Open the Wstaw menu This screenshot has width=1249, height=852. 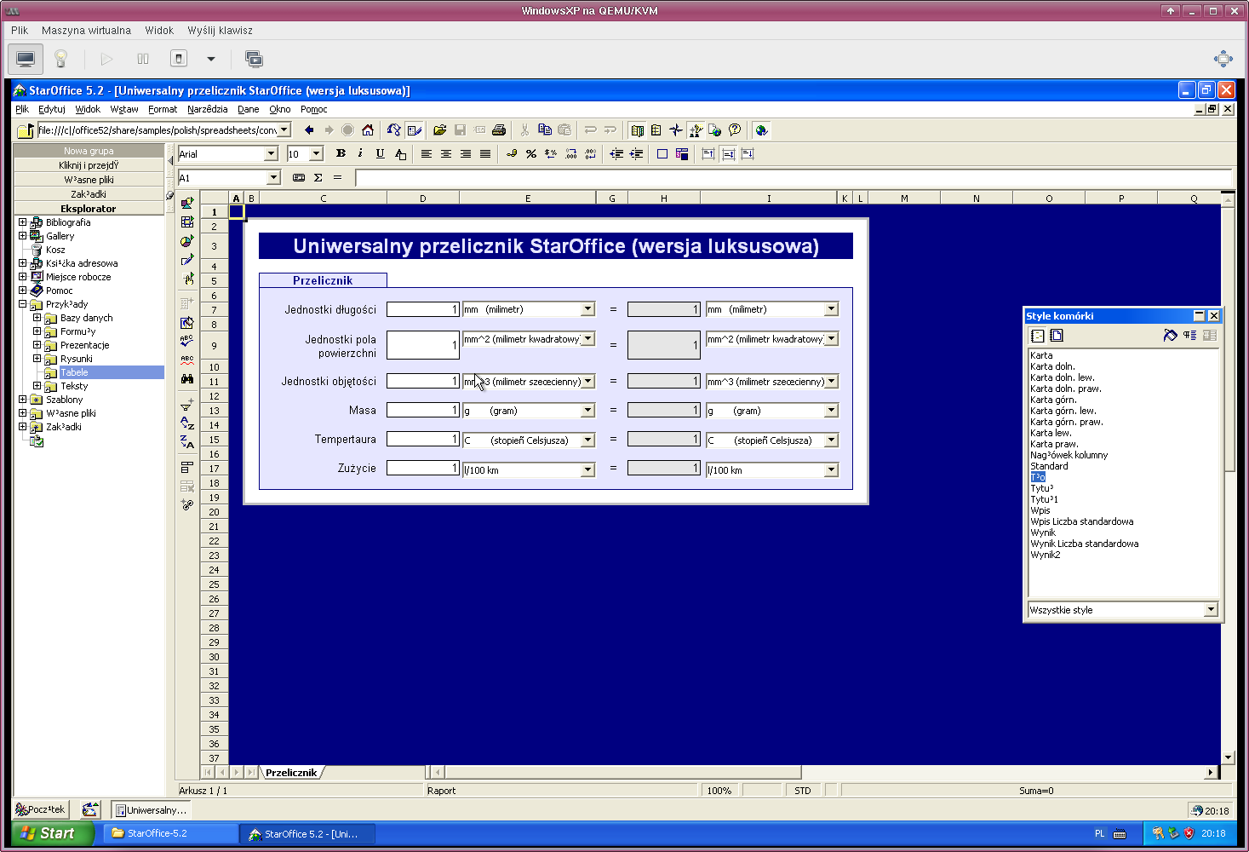(124, 109)
